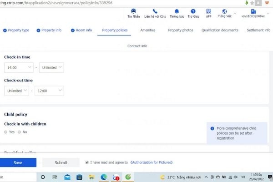Click the download icon in the address bar

pyautogui.click(x=258, y=3)
